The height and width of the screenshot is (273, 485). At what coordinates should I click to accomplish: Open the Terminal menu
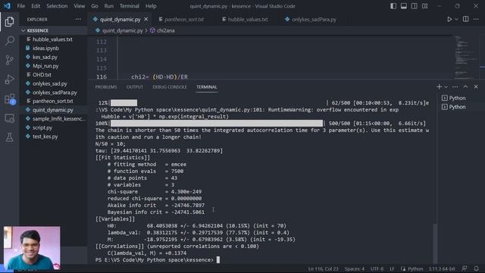130,6
